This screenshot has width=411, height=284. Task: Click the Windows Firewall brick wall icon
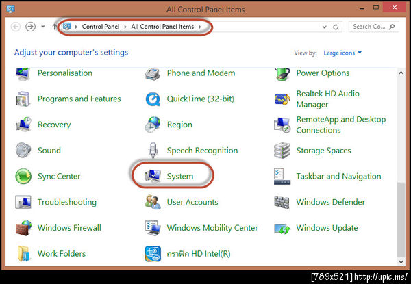23,228
